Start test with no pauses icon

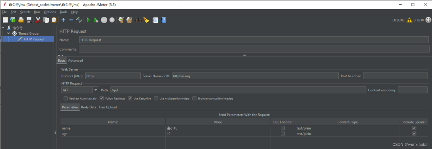click(x=96, y=20)
